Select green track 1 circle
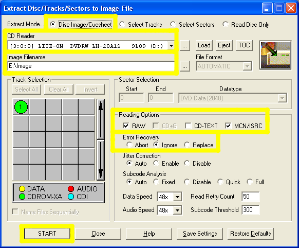299x248 pixels. (x=21, y=107)
